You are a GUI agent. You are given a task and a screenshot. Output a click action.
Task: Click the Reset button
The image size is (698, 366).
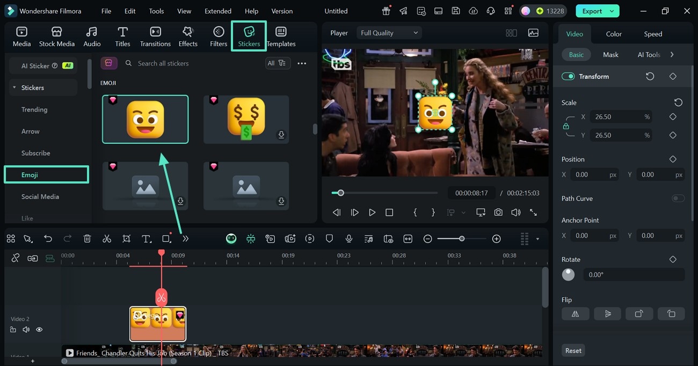point(573,350)
